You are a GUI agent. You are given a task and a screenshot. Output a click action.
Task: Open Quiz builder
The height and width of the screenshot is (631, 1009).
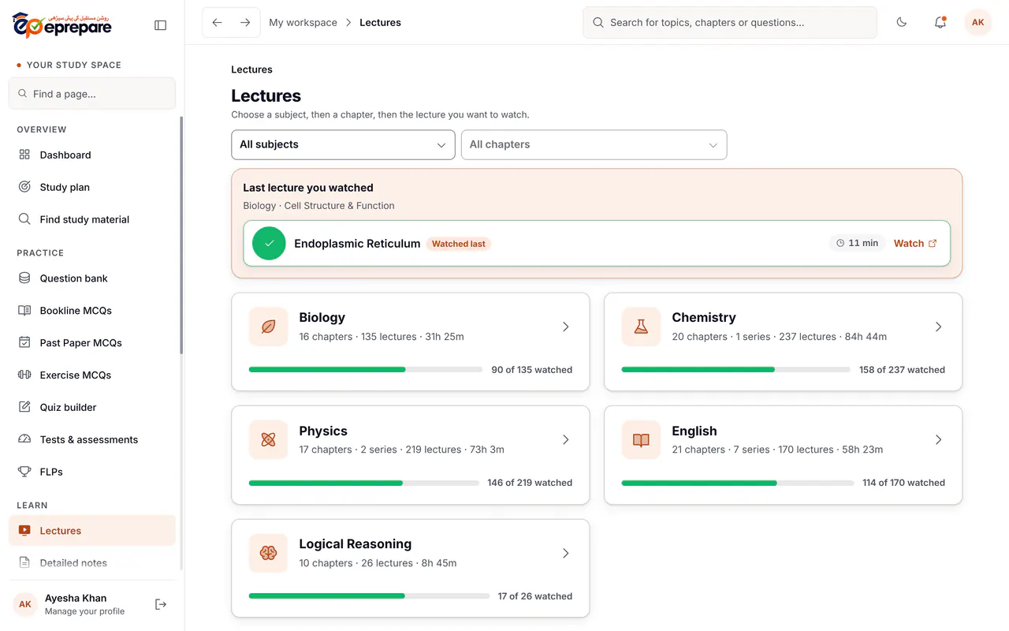coord(92,408)
